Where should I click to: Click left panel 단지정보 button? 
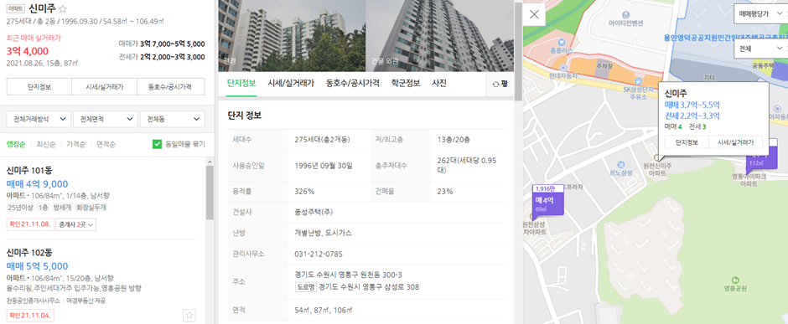39,86
